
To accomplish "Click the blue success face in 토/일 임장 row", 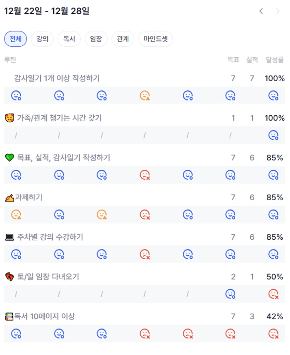I will pyautogui.click(x=230, y=294).
